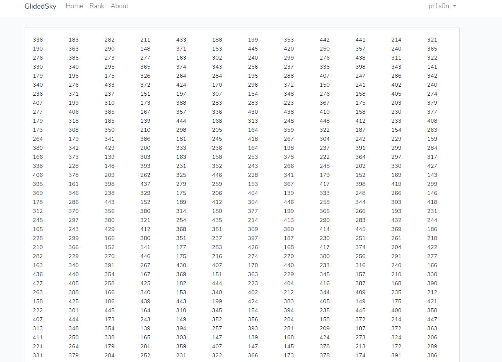Click the number 178
Screen dimensions: 502x362
tap(38, 202)
